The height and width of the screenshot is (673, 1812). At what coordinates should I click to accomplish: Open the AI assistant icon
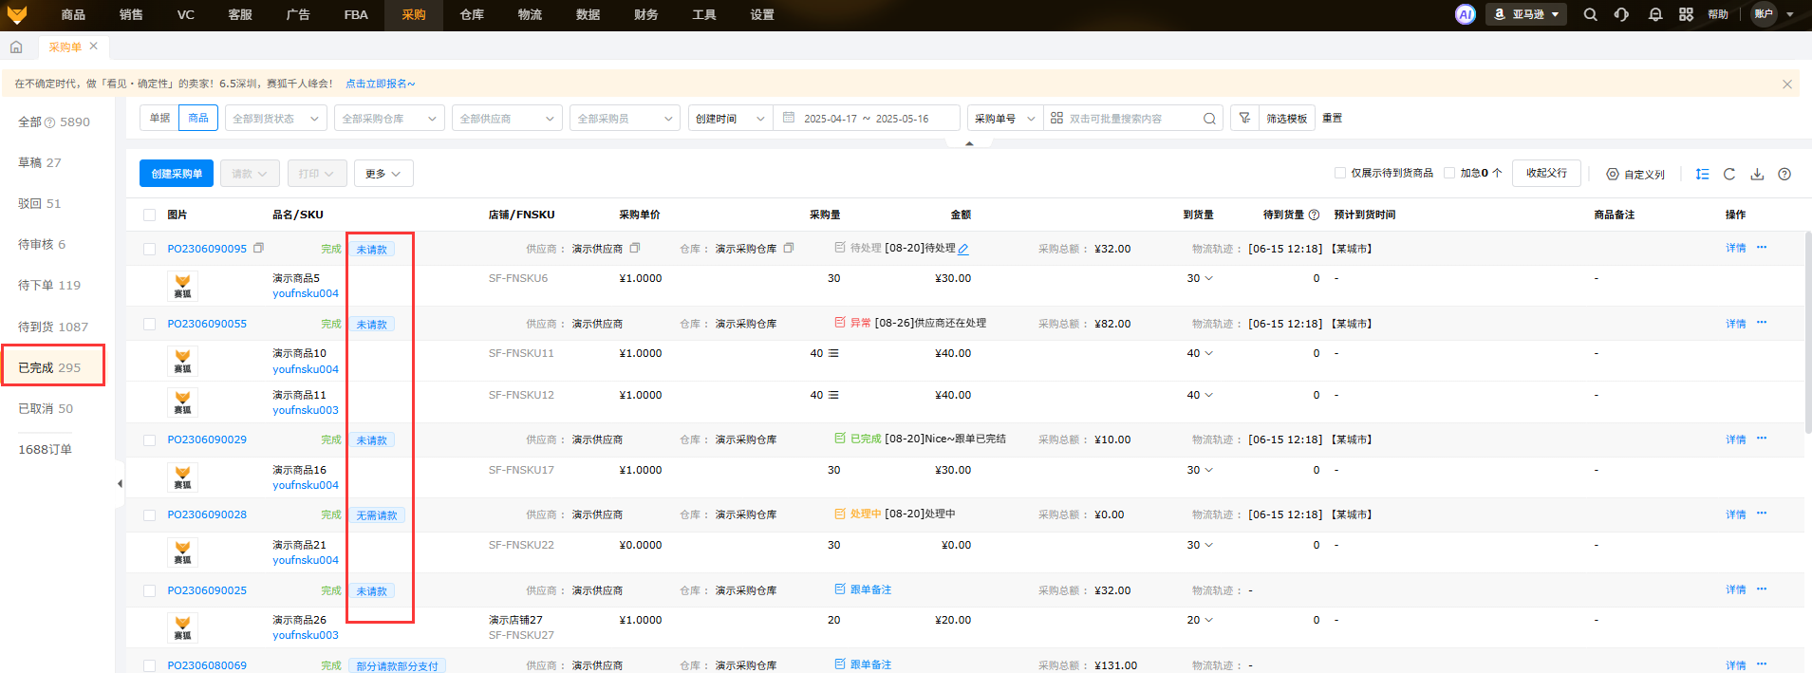[1465, 14]
